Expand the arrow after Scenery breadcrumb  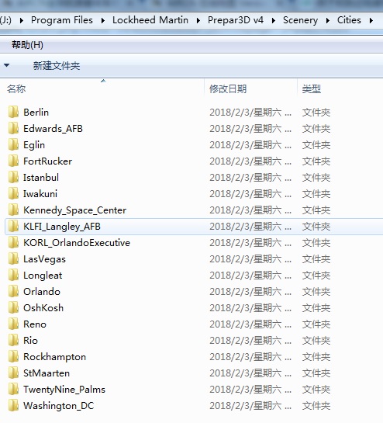pyautogui.click(x=327, y=20)
